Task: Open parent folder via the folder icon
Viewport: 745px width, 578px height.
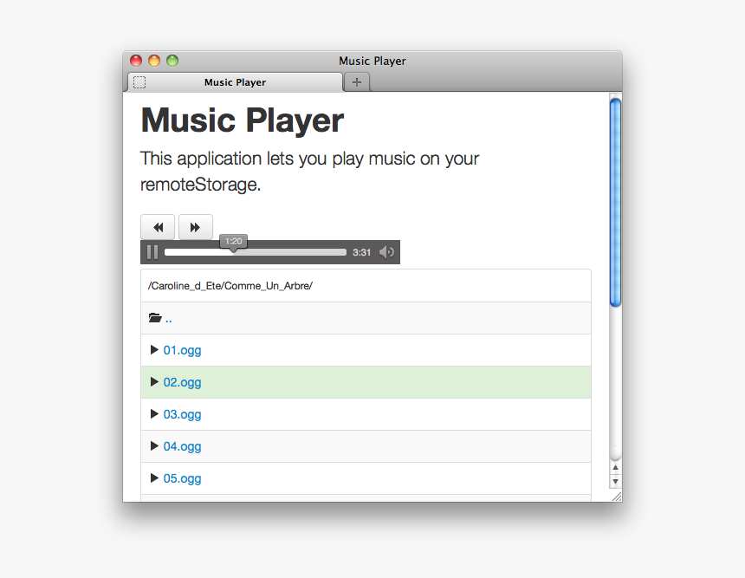Action: click(155, 318)
